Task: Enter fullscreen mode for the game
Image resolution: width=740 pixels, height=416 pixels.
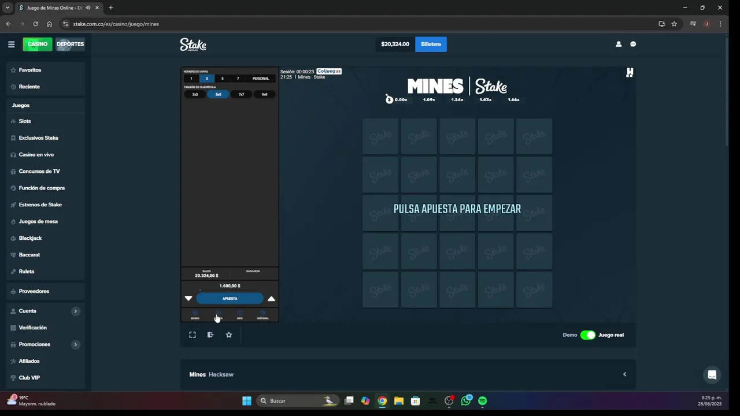Action: [x=193, y=335]
